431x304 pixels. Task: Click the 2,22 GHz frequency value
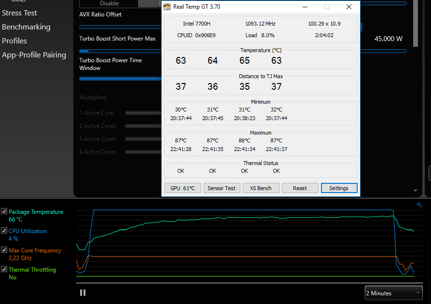(x=20, y=258)
